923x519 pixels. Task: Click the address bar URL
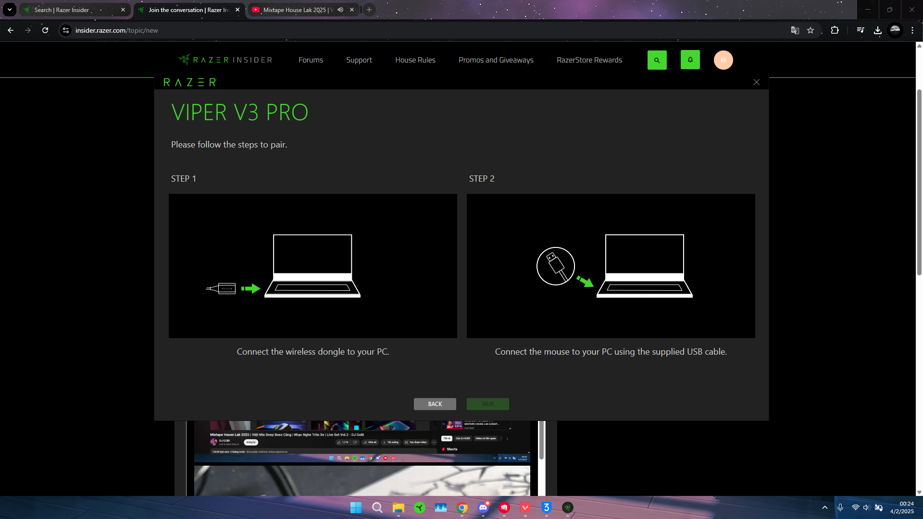click(x=117, y=30)
